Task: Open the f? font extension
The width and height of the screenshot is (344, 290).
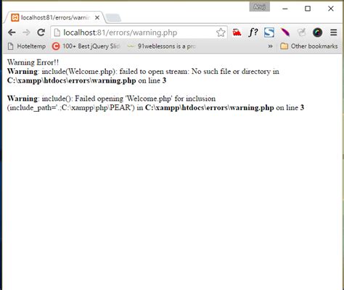Action: coord(253,33)
